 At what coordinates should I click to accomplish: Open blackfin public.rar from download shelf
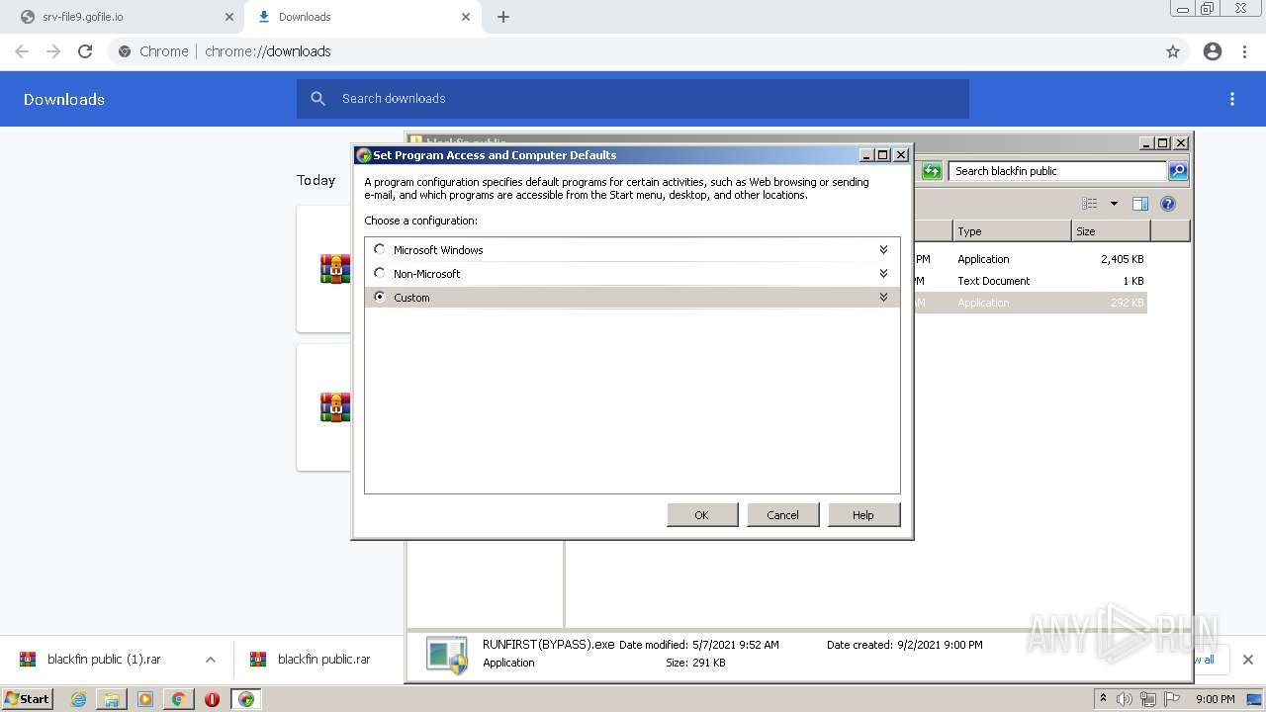(x=311, y=660)
